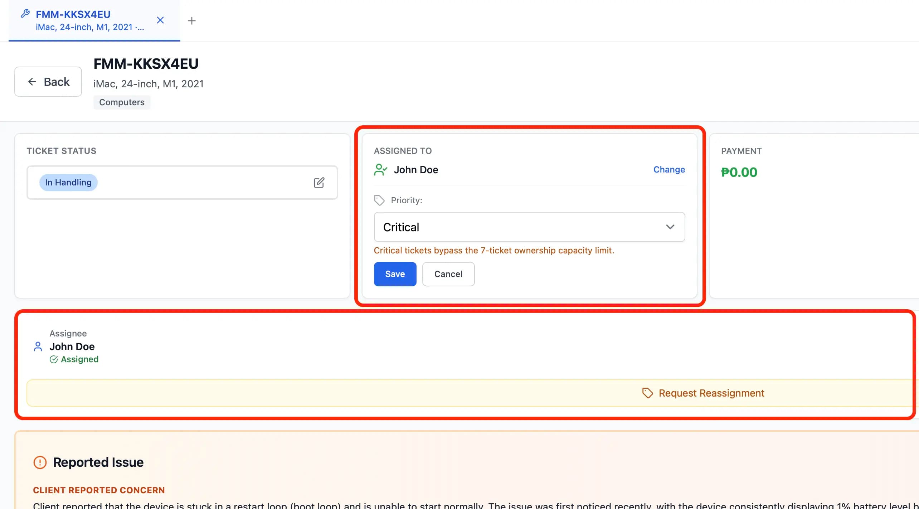Open a new tab with the plus icon

192,21
